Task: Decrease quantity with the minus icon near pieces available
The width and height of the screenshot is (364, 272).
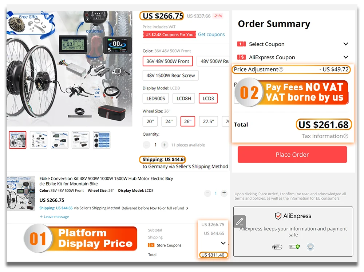Action: (x=146, y=145)
